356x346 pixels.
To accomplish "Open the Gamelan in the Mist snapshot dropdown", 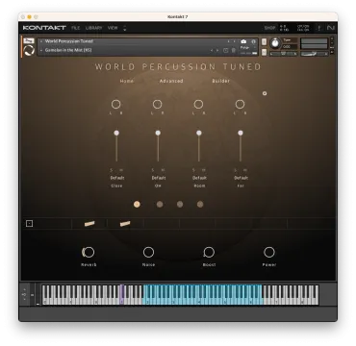I will tap(41, 50).
